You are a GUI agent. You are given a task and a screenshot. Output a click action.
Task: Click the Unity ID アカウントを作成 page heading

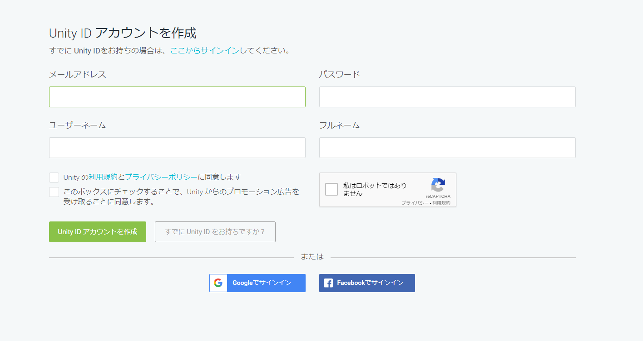point(123,33)
